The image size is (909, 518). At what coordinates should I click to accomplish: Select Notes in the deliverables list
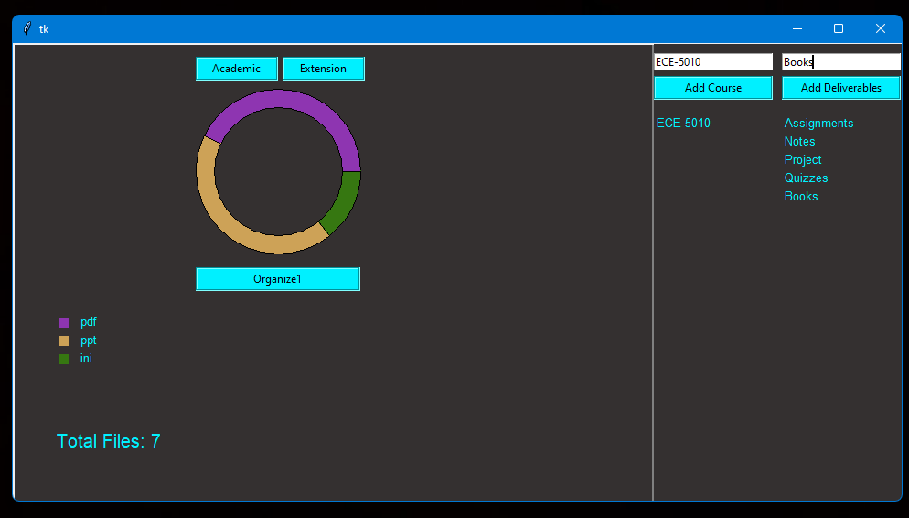pos(799,142)
